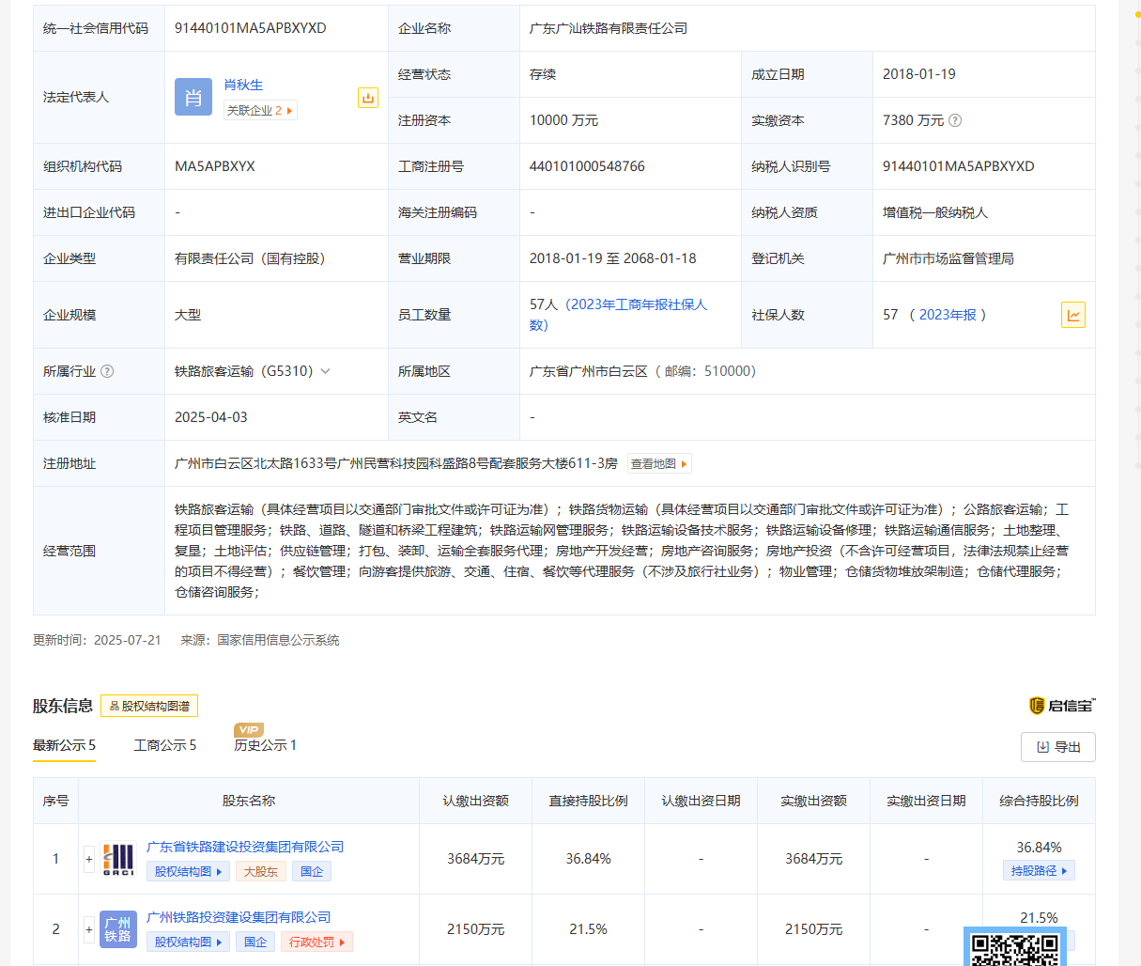This screenshot has width=1141, height=966.
Task: Click the registered capital 10000 万元
Action: pos(563,120)
